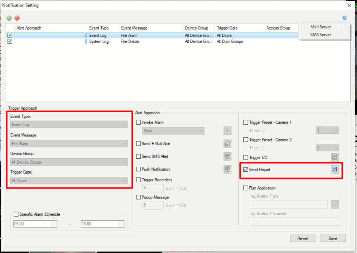Viewport: 357px width, 253px height.
Task: Click the Revert button
Action: coord(303,238)
